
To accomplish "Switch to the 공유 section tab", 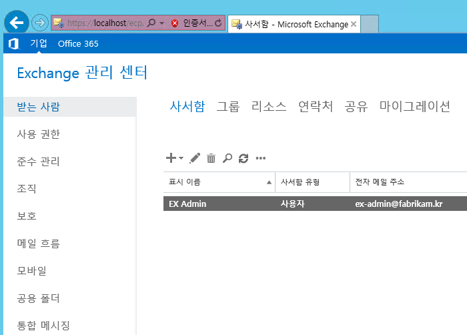I will tap(356, 106).
